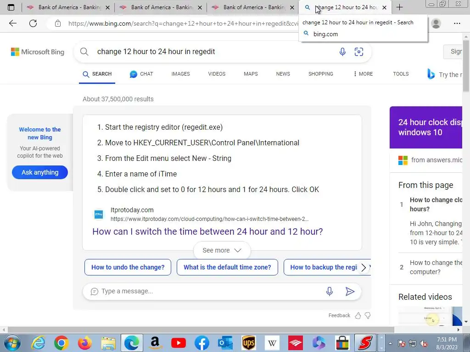
Task: Launch Internet Explorer from taskbar
Action: pyautogui.click(x=39, y=343)
